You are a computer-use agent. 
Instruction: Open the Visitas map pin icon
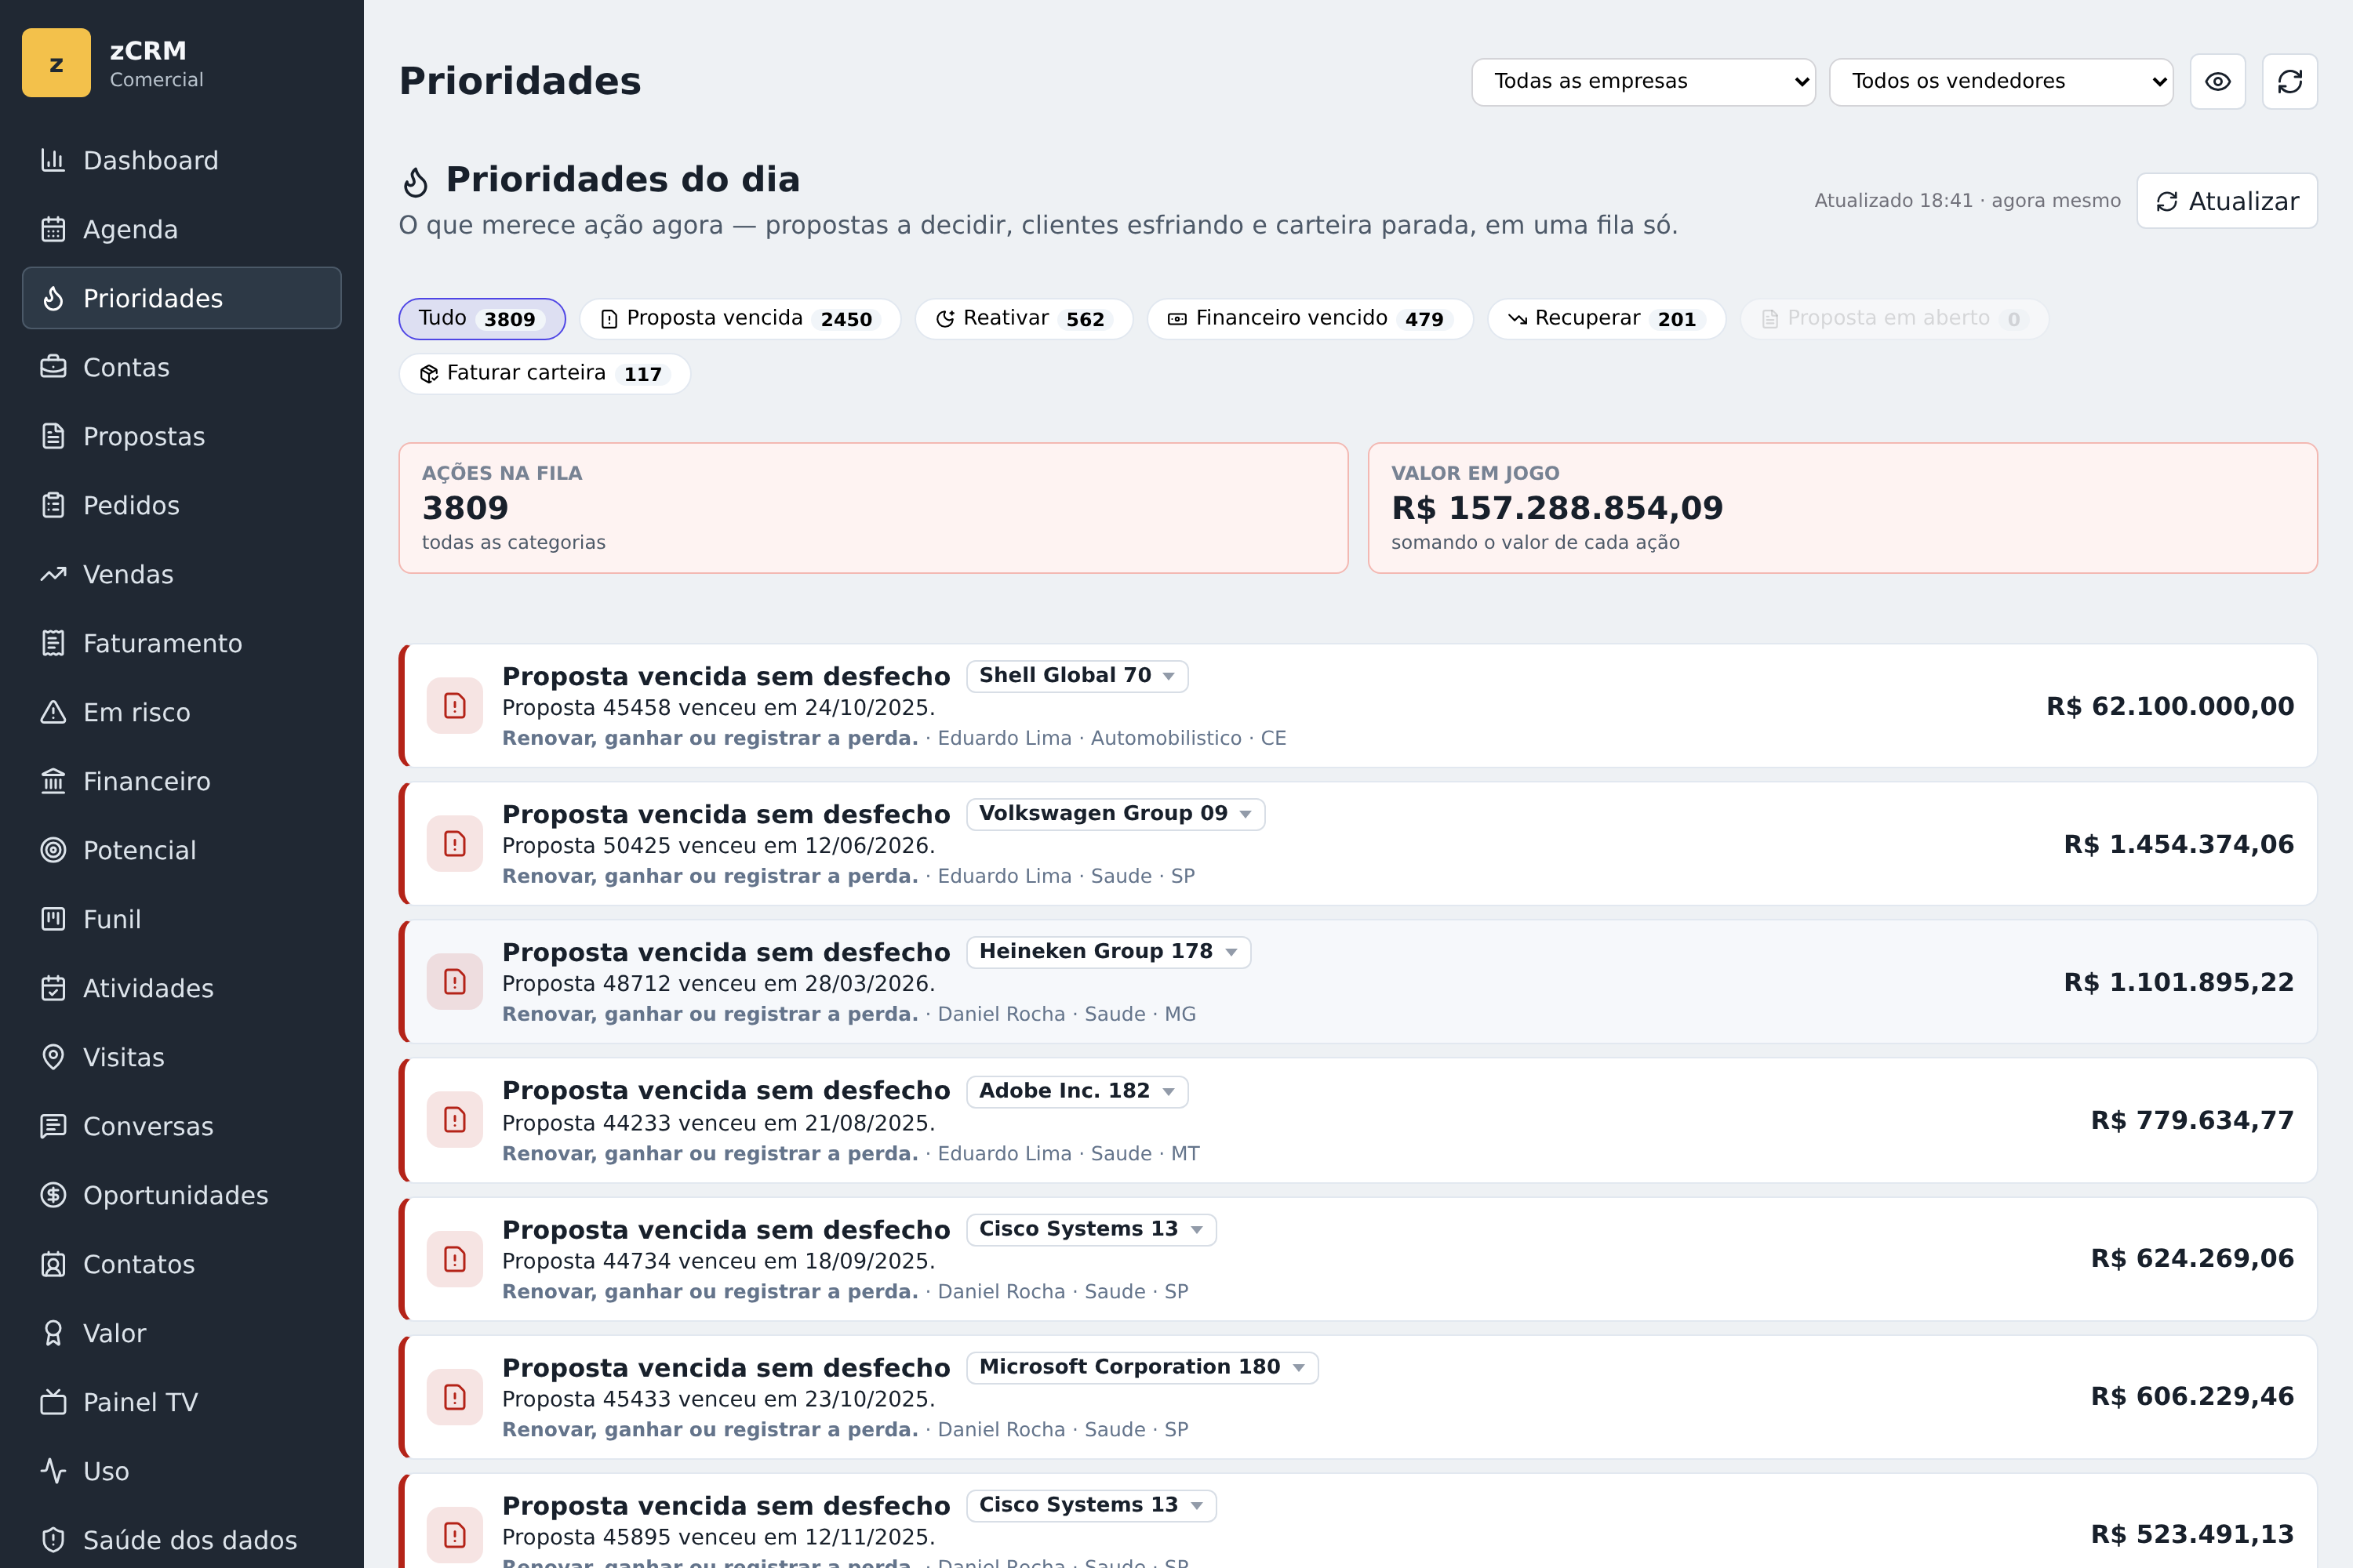point(53,1057)
